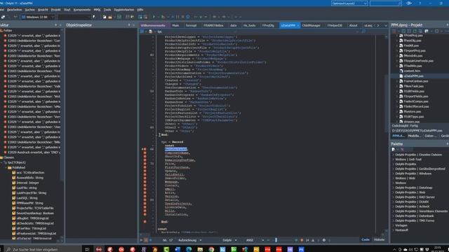Image resolution: width=449 pixels, height=252 pixels.
Task: Open Chrome from the Windows taskbar
Action: 211,249
